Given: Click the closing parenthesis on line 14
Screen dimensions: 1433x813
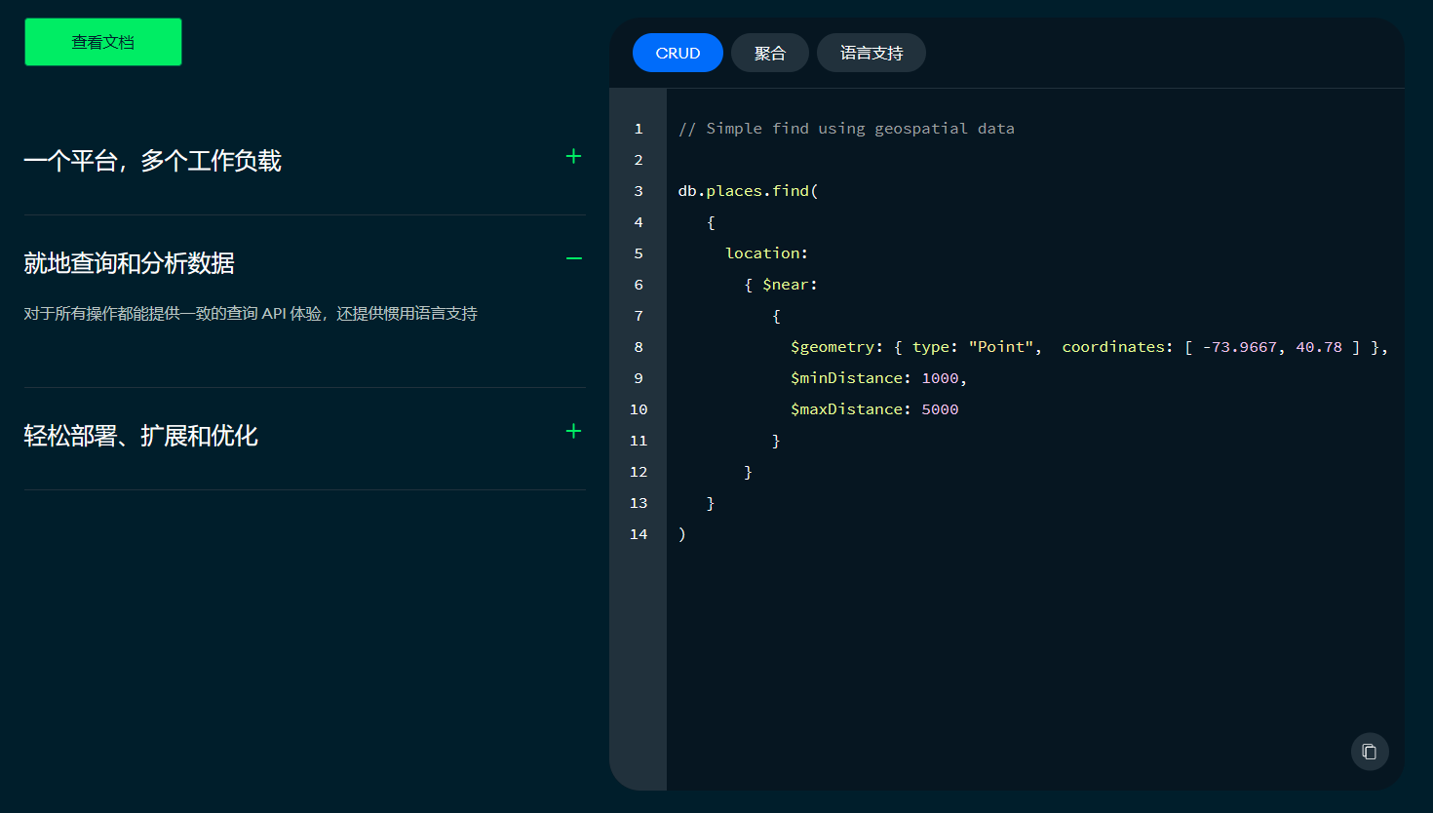Looking at the screenshot, I should pos(682,534).
